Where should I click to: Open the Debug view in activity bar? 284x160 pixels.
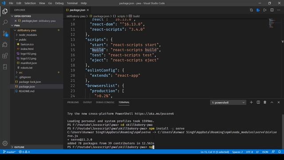[x=5, y=44]
